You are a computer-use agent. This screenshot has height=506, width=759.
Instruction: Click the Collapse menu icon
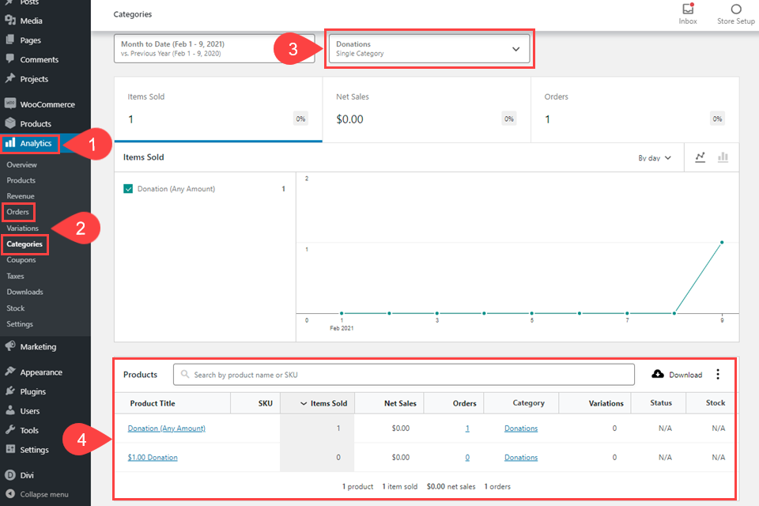[10, 494]
